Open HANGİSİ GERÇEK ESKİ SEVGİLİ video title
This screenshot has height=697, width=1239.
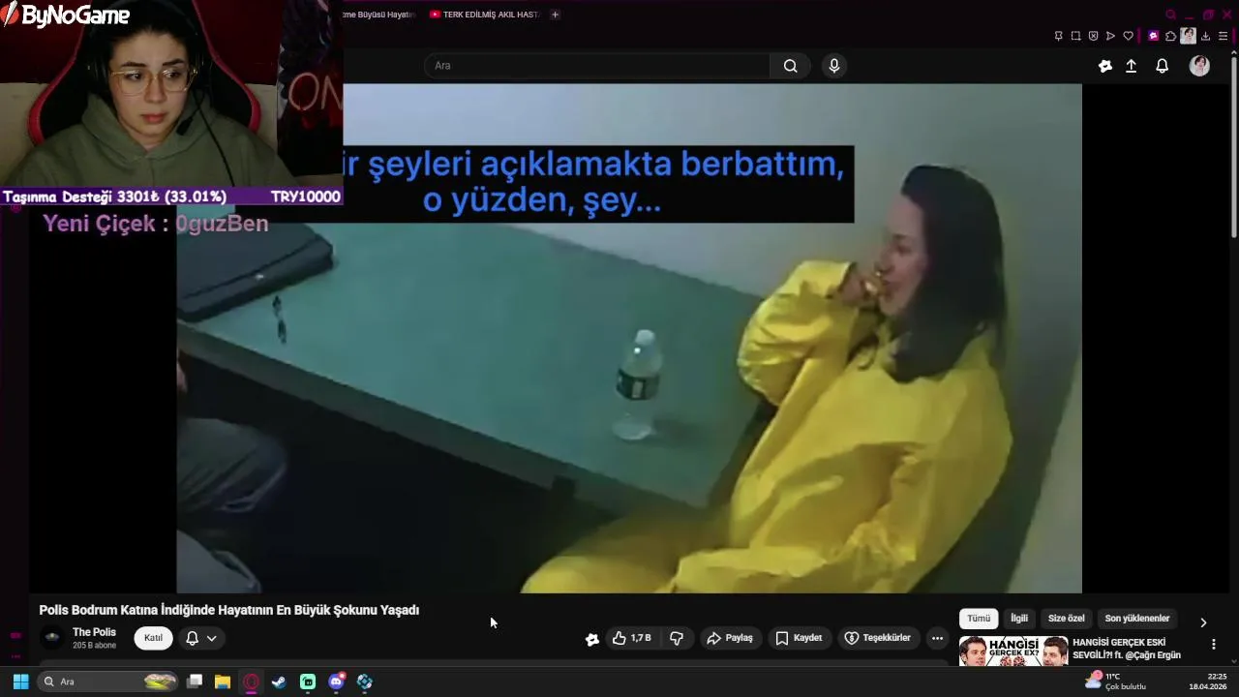1127,649
